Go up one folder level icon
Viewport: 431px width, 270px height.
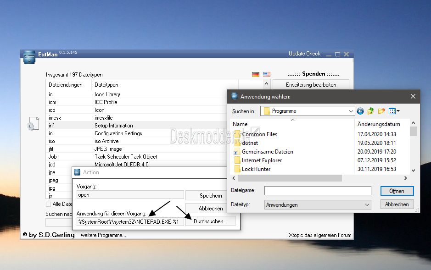click(x=370, y=110)
